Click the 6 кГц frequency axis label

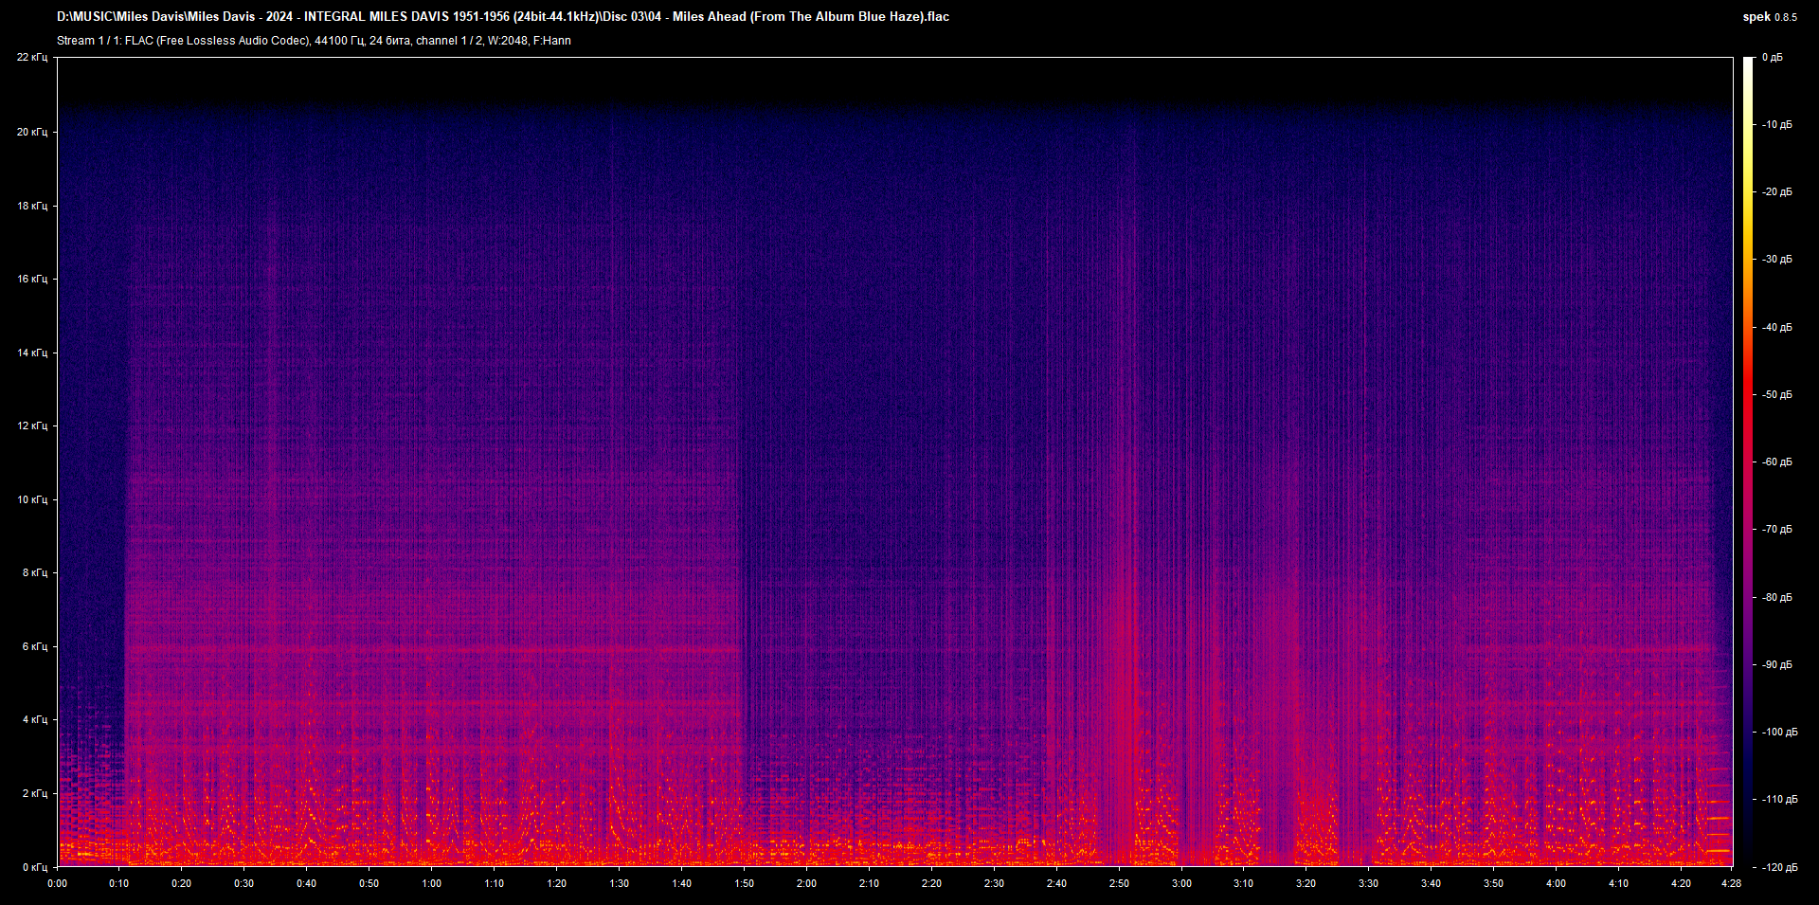35,646
